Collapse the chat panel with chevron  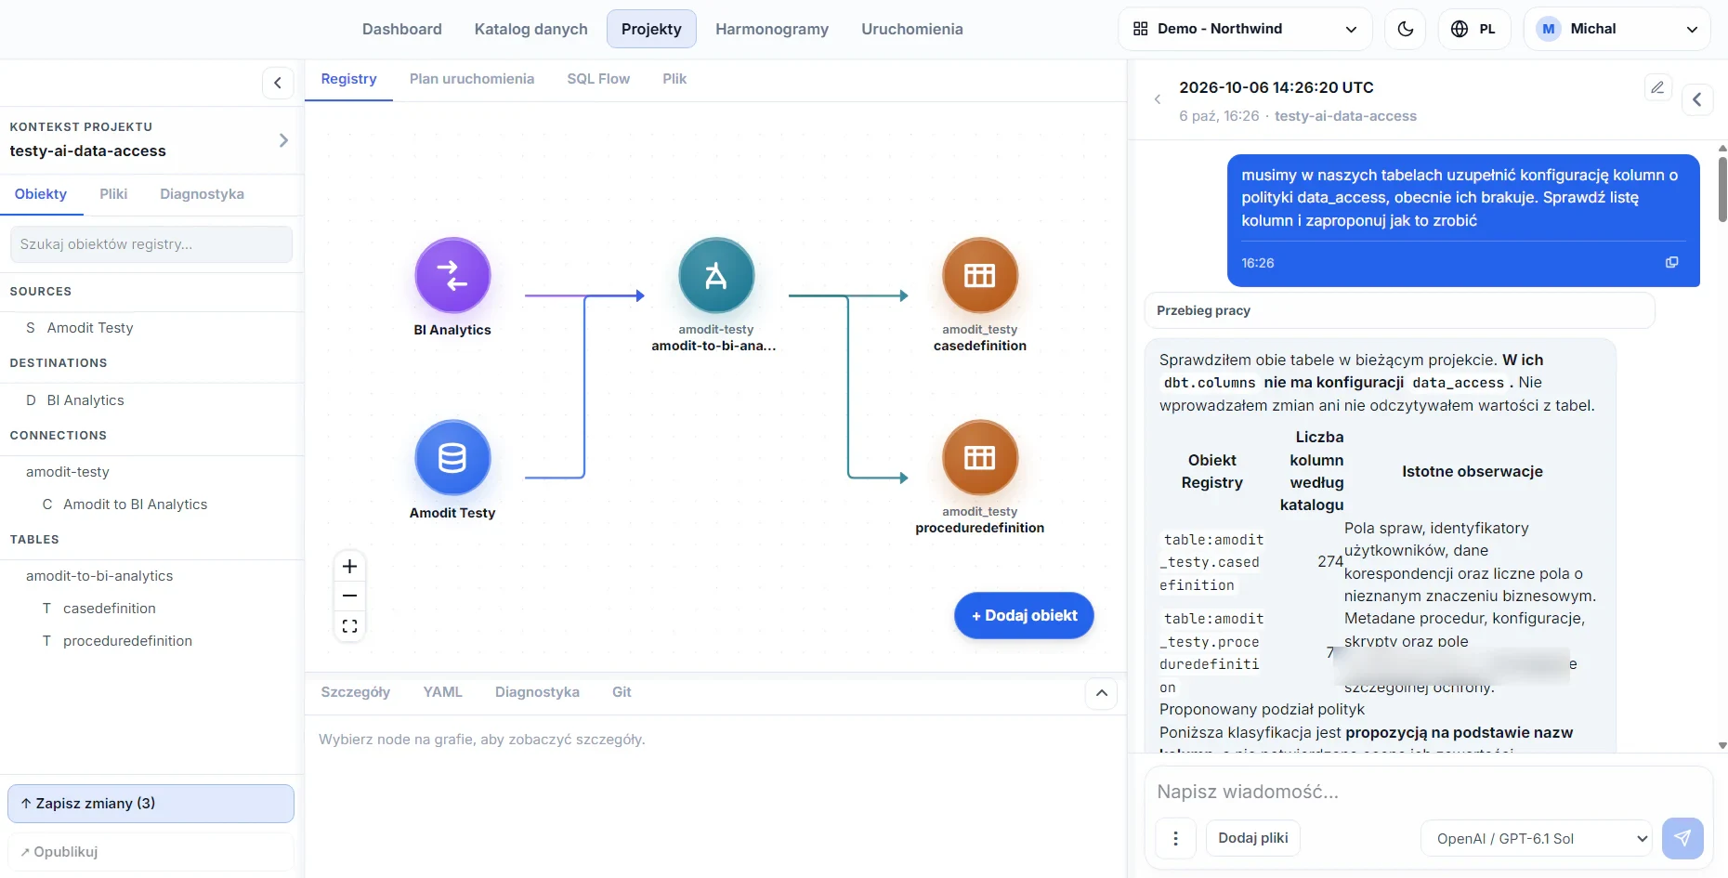click(x=1697, y=99)
